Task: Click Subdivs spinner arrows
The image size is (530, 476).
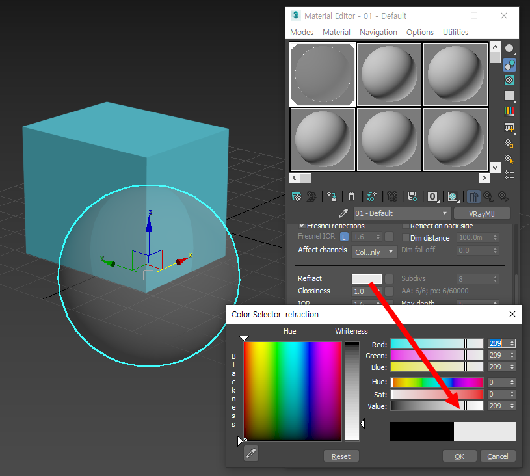Action: click(x=495, y=279)
